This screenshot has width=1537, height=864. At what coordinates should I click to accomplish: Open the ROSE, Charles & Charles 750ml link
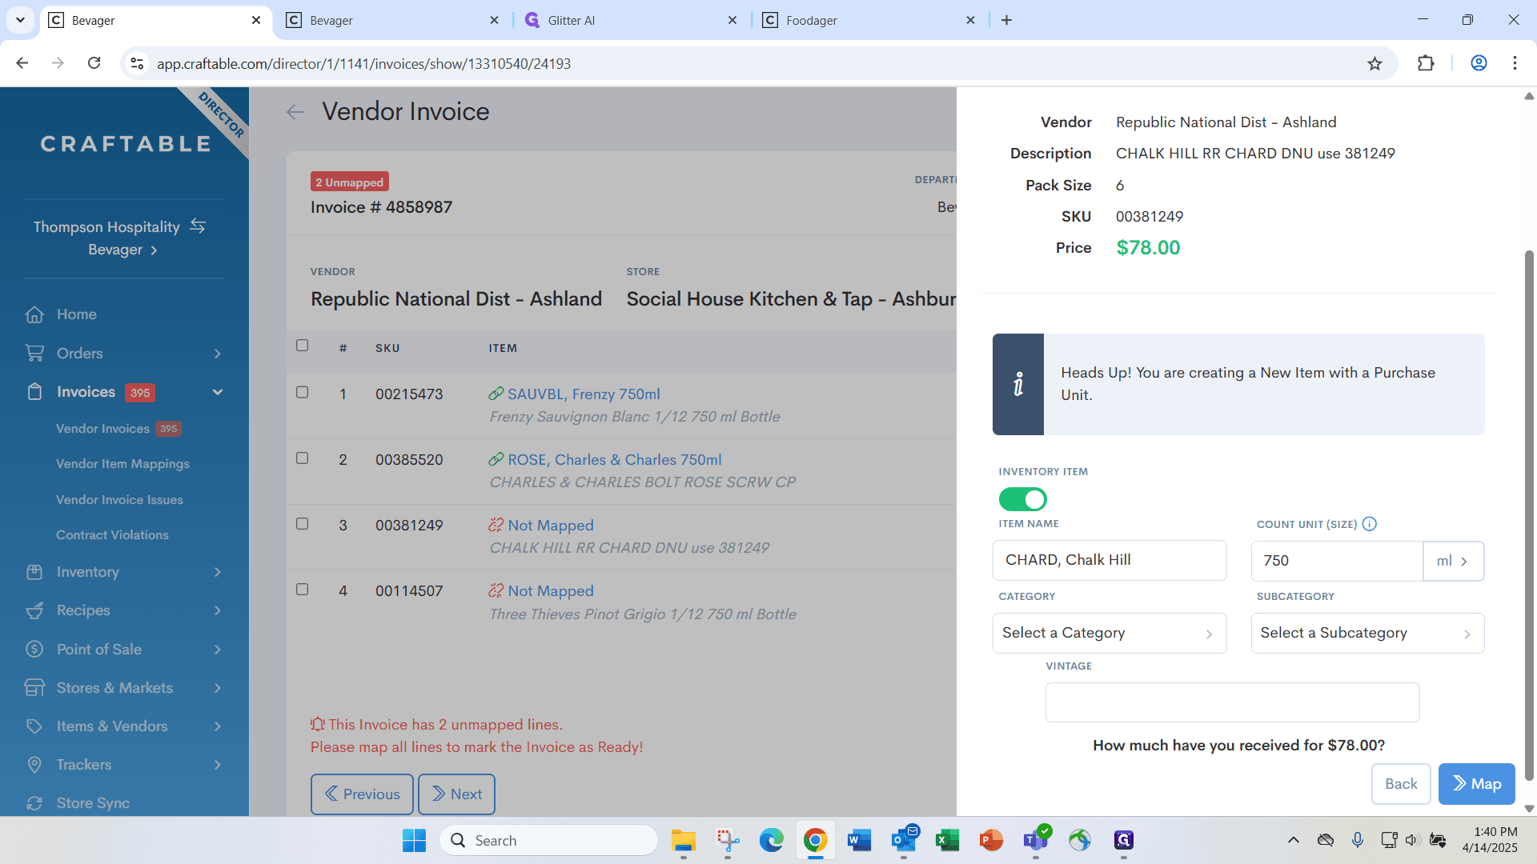coord(615,460)
